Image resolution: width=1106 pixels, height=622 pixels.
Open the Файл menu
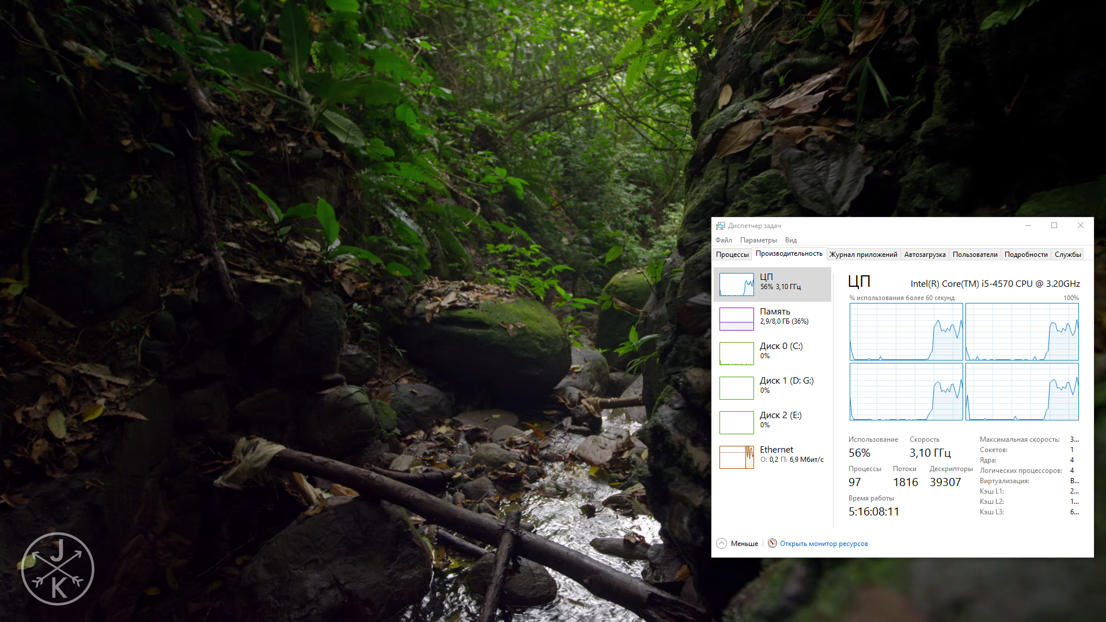724,240
